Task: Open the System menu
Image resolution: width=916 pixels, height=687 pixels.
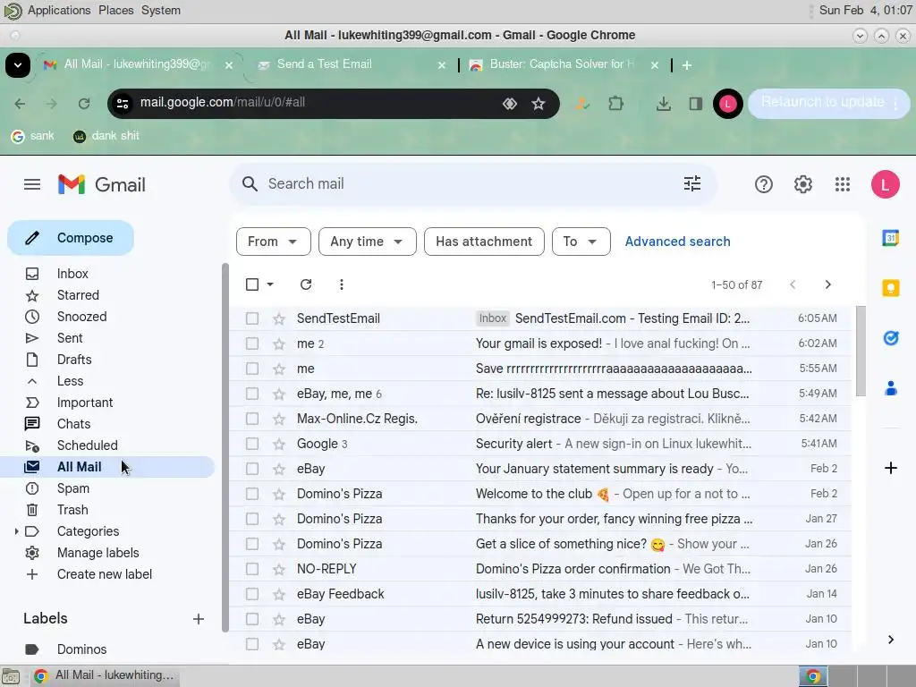Action: pos(161,10)
